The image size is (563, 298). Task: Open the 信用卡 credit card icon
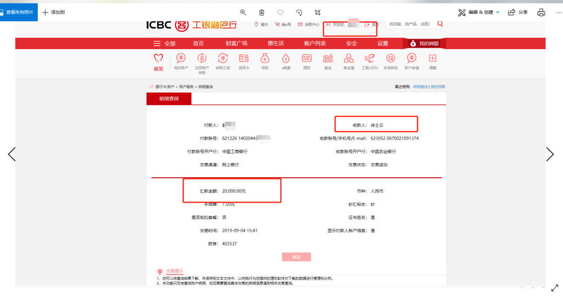[243, 62]
